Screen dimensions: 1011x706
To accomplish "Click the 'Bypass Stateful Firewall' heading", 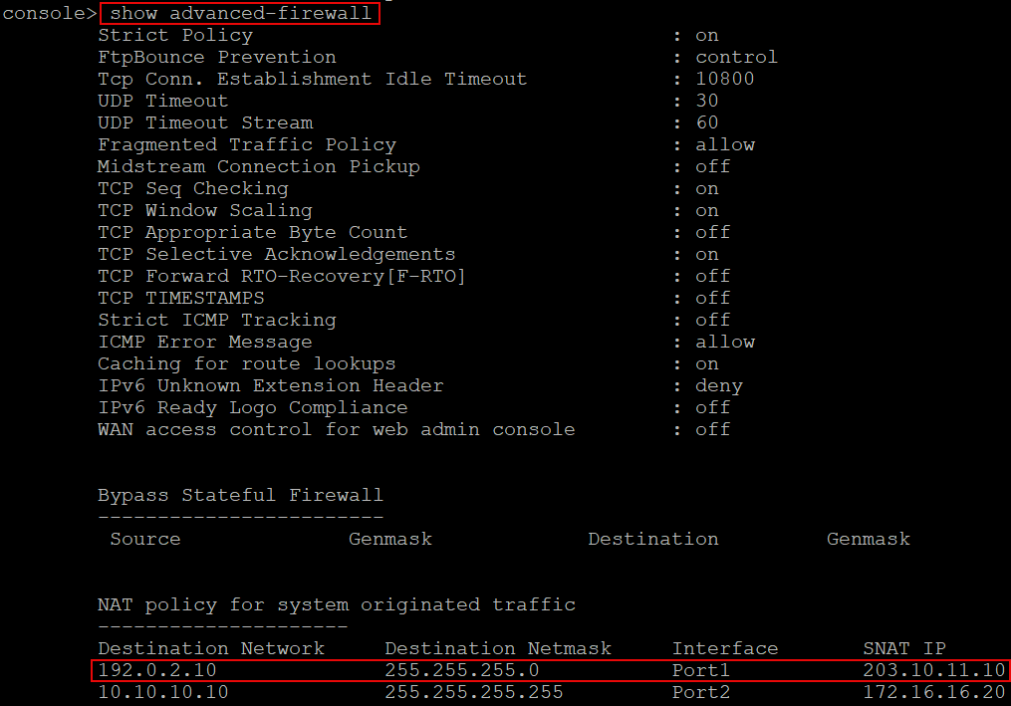I will 240,495.
